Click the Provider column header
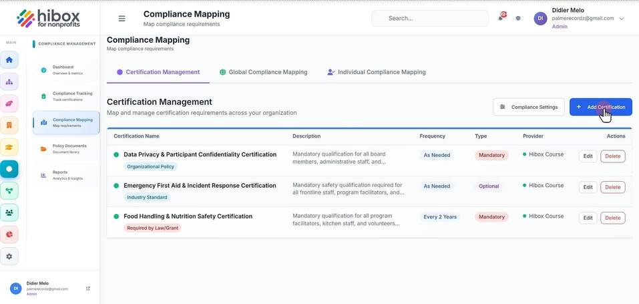Screen dimensions: 639x304 tap(533, 136)
